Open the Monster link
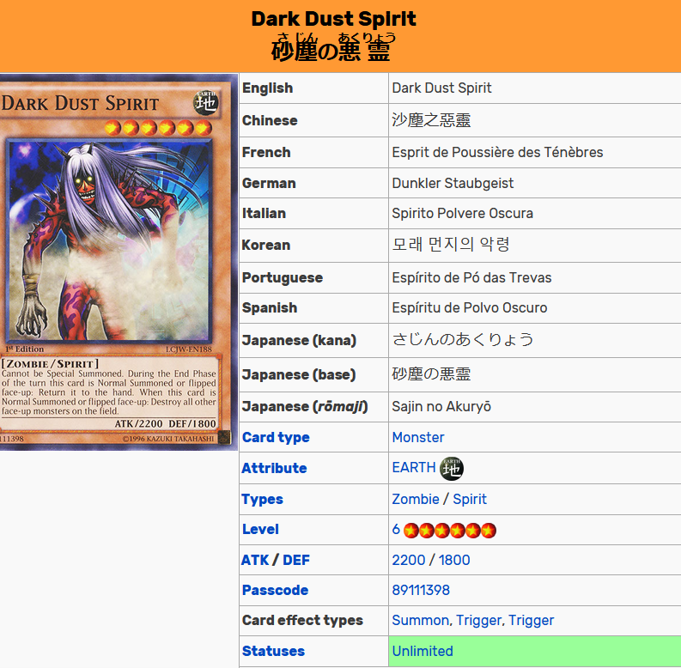This screenshot has width=681, height=668. pyautogui.click(x=418, y=437)
